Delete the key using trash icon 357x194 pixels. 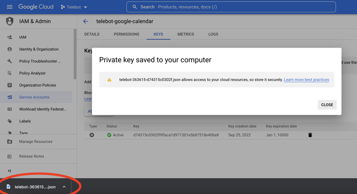pos(310,135)
